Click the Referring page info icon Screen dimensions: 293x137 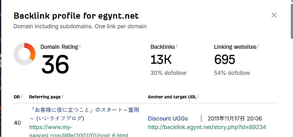pyautogui.click(x=63, y=96)
